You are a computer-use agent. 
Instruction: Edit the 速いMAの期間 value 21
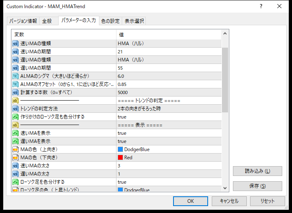coord(169,52)
